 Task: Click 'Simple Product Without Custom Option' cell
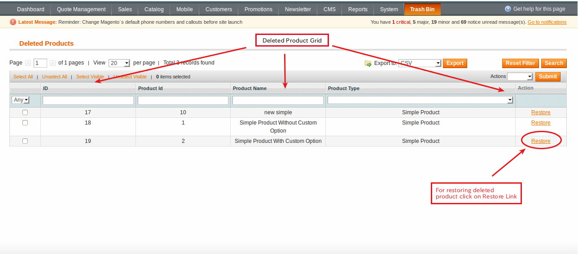tap(278, 127)
